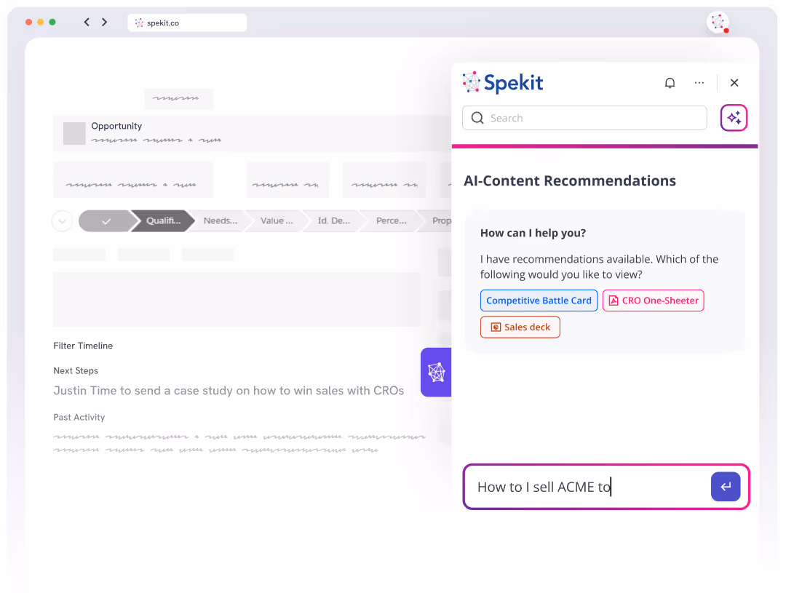Click the spekit.co address bar
The width and height of the screenshot is (786, 593).
pyautogui.click(x=187, y=23)
